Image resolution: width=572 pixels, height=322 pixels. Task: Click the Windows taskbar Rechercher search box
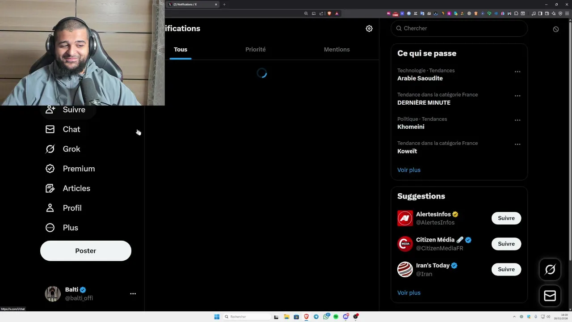pos(247,317)
